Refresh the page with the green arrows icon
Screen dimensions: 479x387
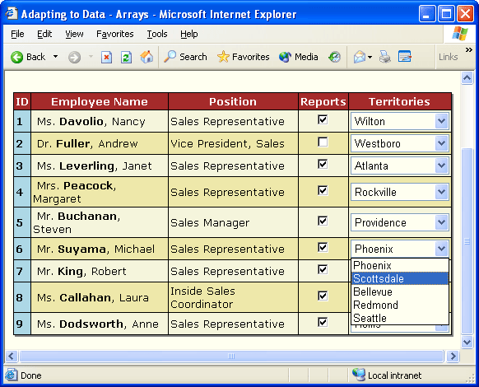click(126, 57)
